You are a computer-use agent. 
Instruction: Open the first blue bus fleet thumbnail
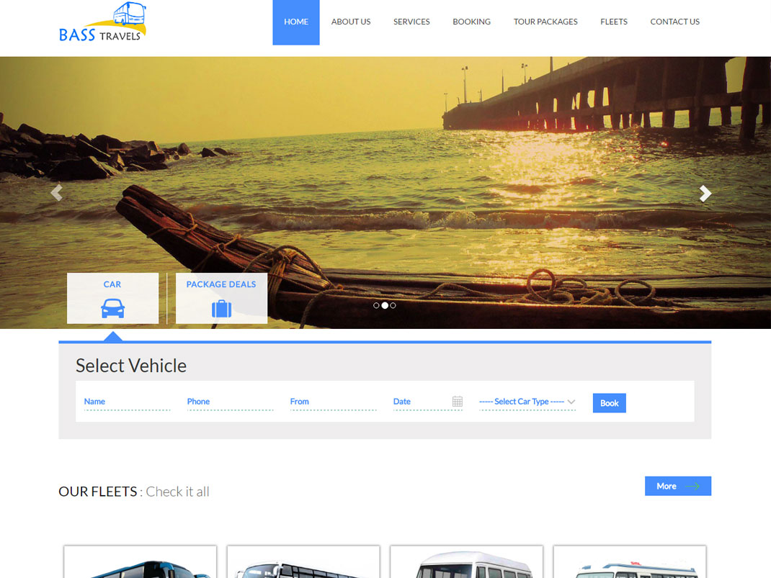pyautogui.click(x=140, y=563)
